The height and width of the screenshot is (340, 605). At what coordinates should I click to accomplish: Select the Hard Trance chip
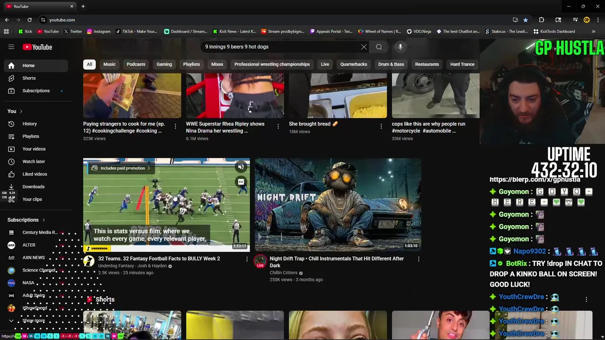(462, 64)
